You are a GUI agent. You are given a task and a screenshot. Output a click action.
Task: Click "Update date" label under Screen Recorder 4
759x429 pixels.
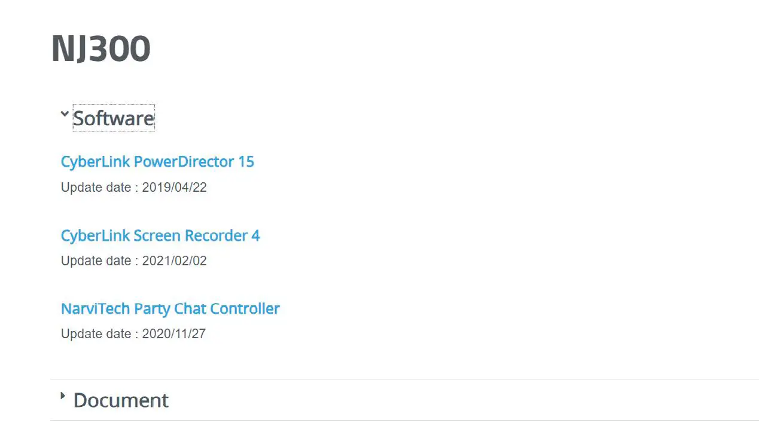click(x=96, y=261)
